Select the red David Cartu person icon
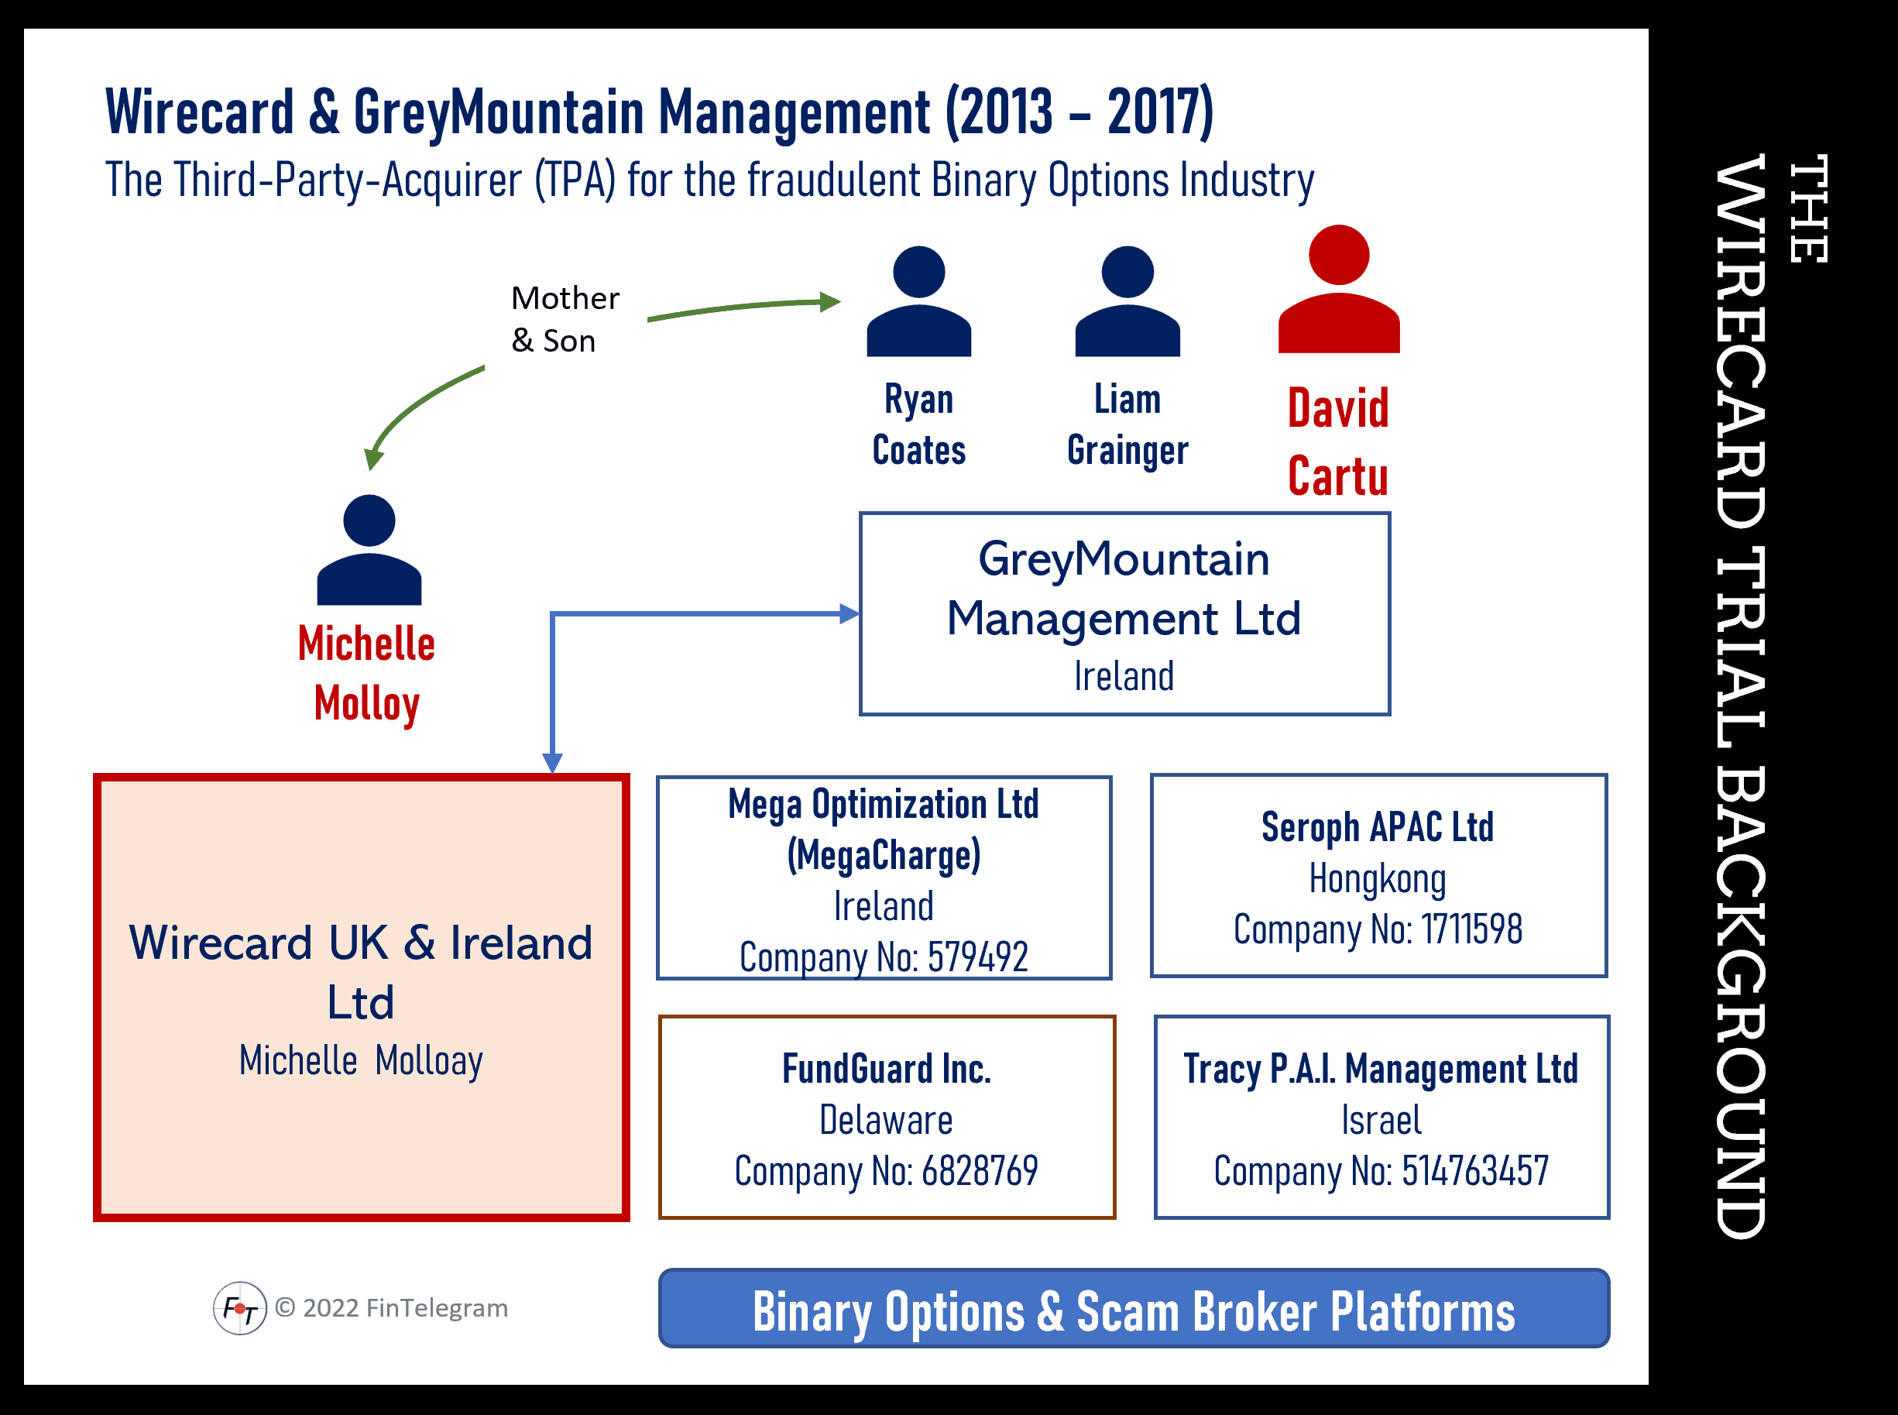1898x1415 pixels. pos(1339,289)
